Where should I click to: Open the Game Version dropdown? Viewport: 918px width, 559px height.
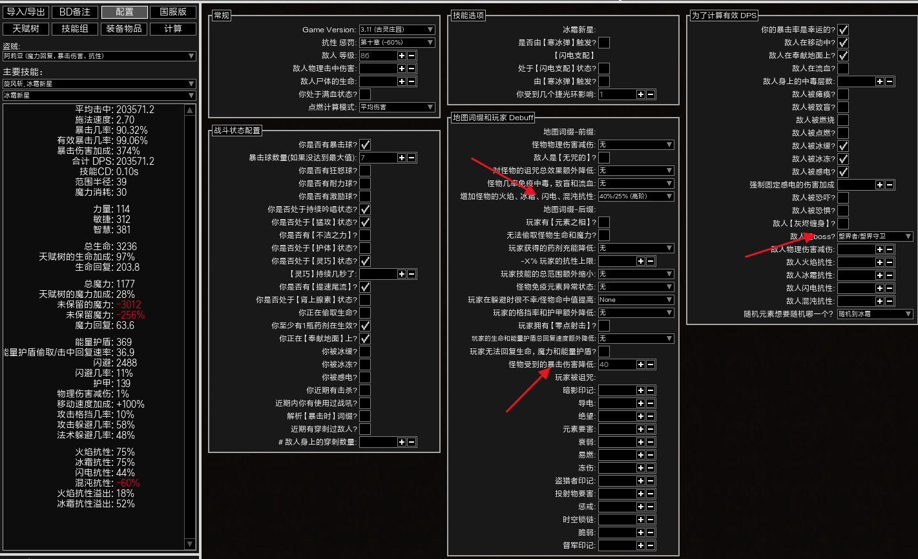pyautogui.click(x=397, y=30)
